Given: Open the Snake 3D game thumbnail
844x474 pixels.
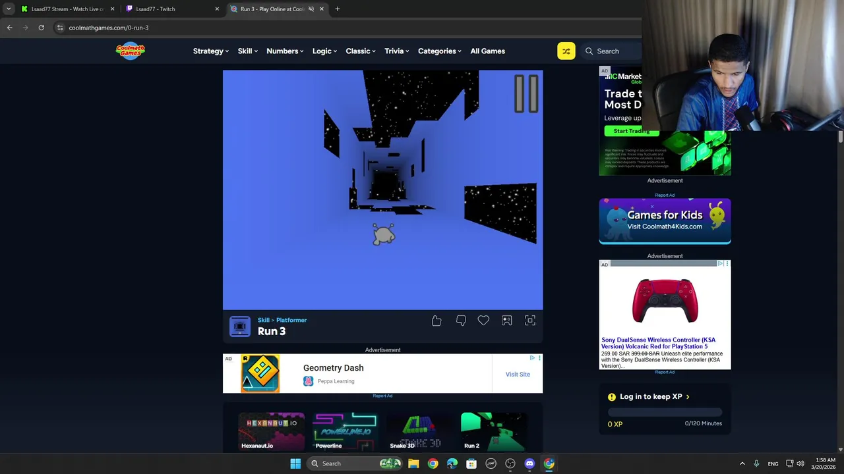Looking at the screenshot, I should 419,431.
